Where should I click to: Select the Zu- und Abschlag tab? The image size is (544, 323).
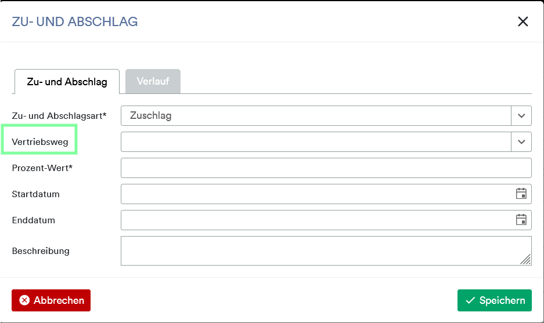pyautogui.click(x=67, y=82)
